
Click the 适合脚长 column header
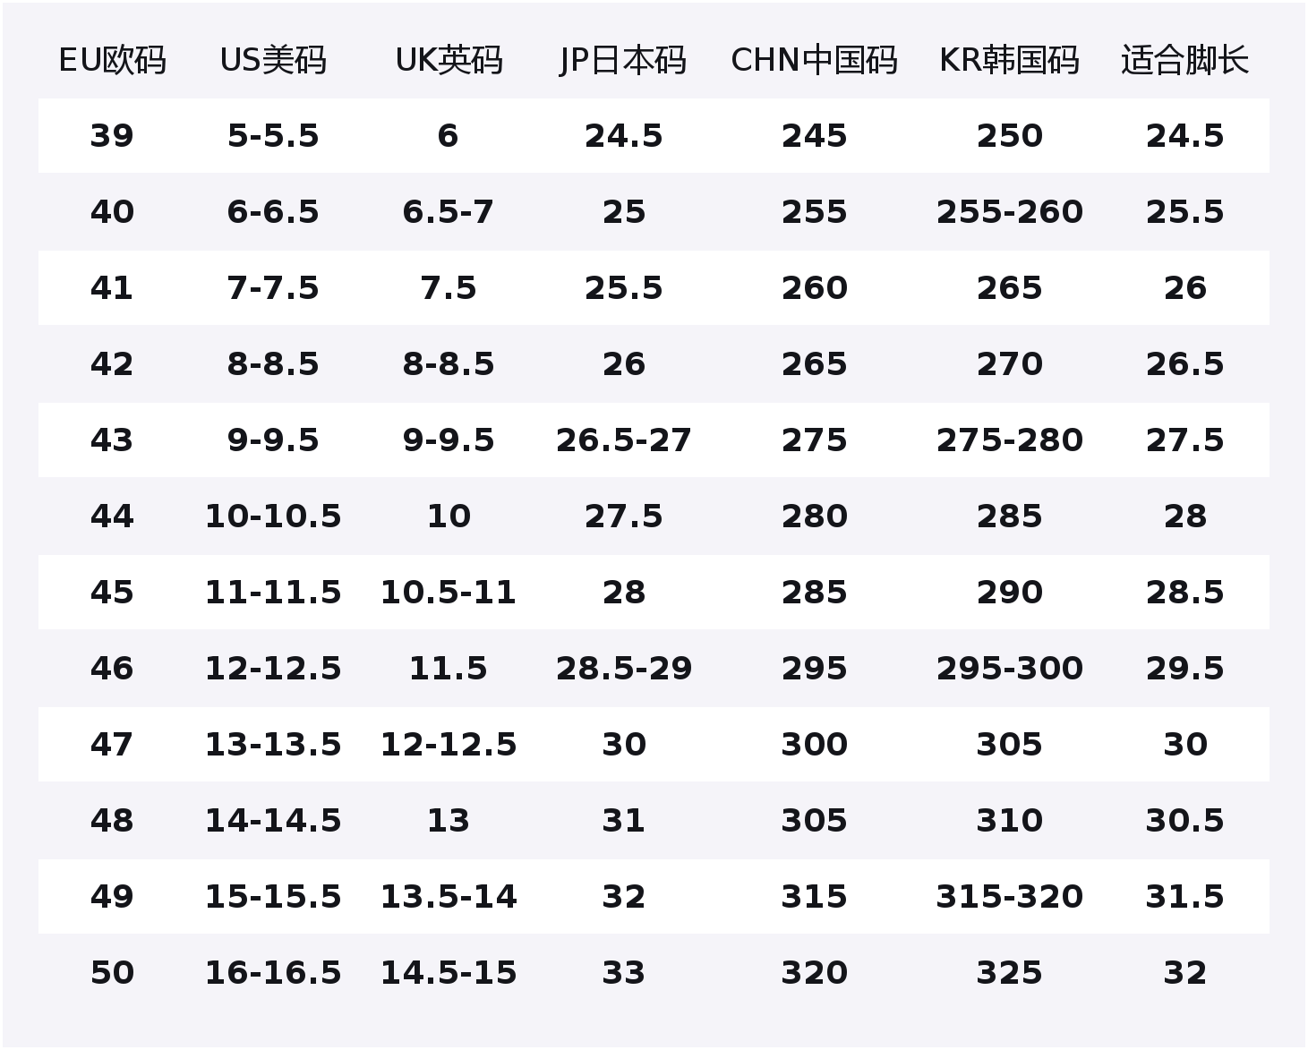[x=1184, y=61]
